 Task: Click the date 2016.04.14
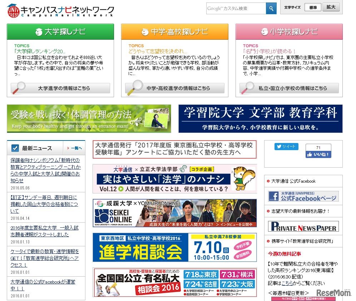click(20, 218)
